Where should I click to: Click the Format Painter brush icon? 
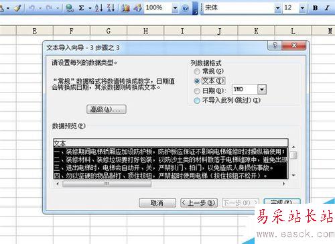[x=17, y=8]
